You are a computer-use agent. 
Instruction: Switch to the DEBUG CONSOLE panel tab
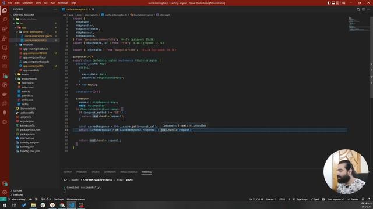129,172
